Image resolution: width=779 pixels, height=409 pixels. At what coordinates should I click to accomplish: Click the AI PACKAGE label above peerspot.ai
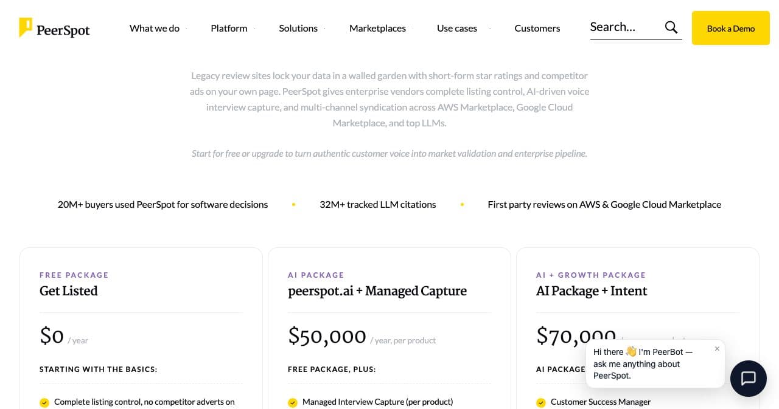[x=316, y=275]
